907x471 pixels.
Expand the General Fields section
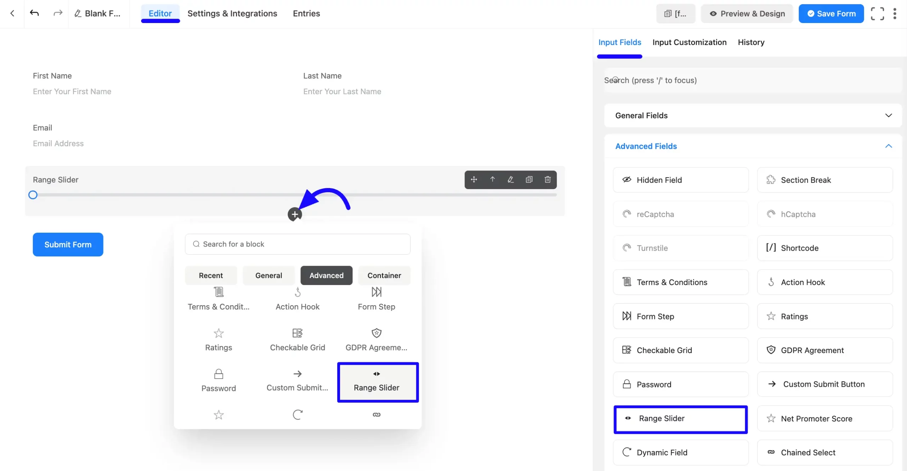[x=753, y=115]
